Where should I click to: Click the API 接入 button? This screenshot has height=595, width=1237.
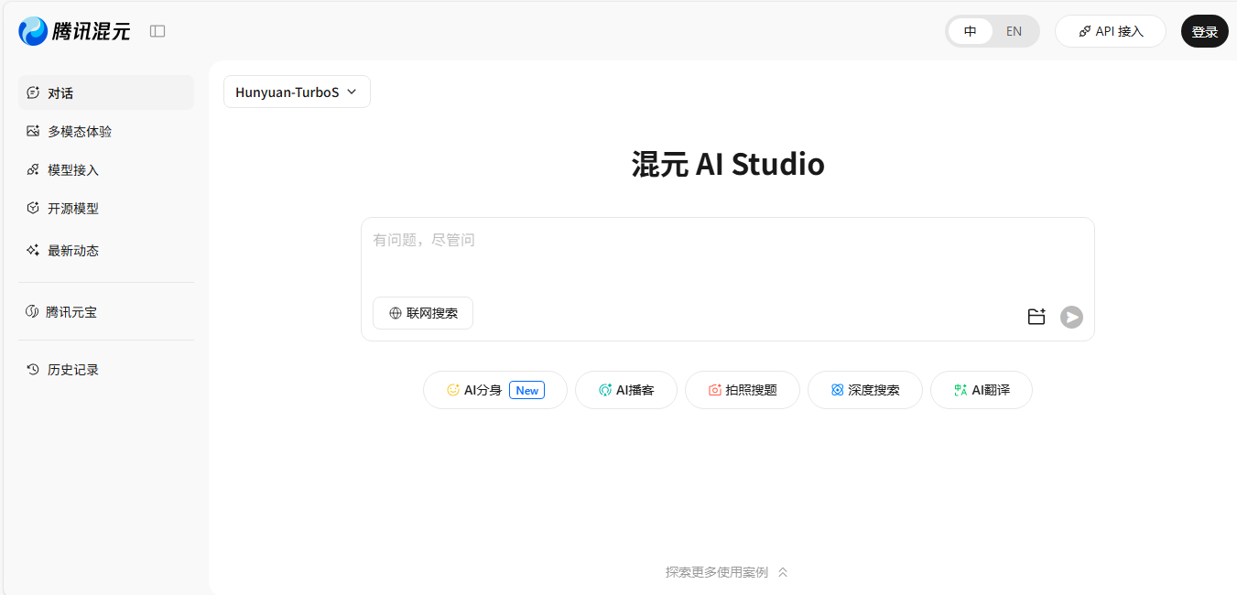coord(1110,31)
